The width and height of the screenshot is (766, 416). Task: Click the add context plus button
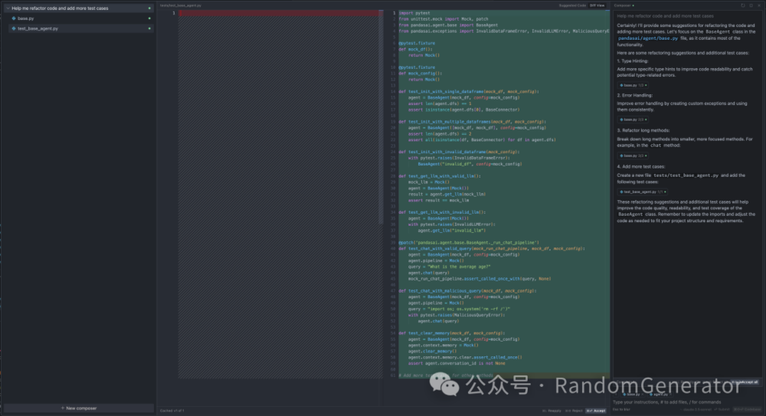(x=616, y=395)
